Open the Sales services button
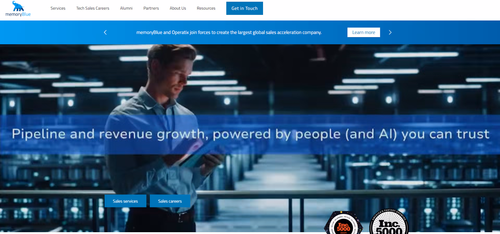The image size is (500, 234). pyautogui.click(x=125, y=201)
